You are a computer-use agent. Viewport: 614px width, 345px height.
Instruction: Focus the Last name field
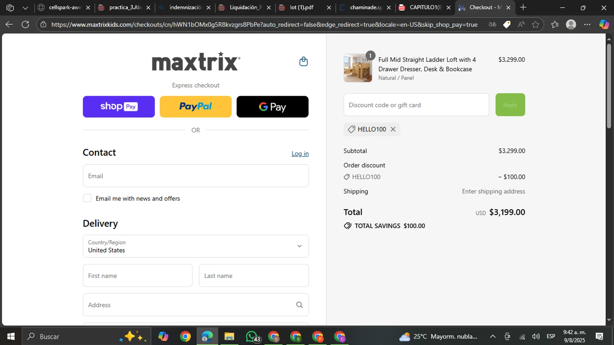tap(254, 275)
